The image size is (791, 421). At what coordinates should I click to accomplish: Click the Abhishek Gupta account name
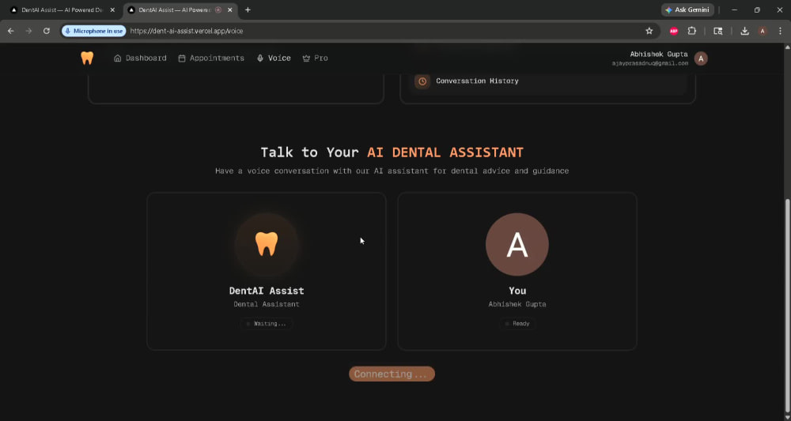pyautogui.click(x=659, y=54)
